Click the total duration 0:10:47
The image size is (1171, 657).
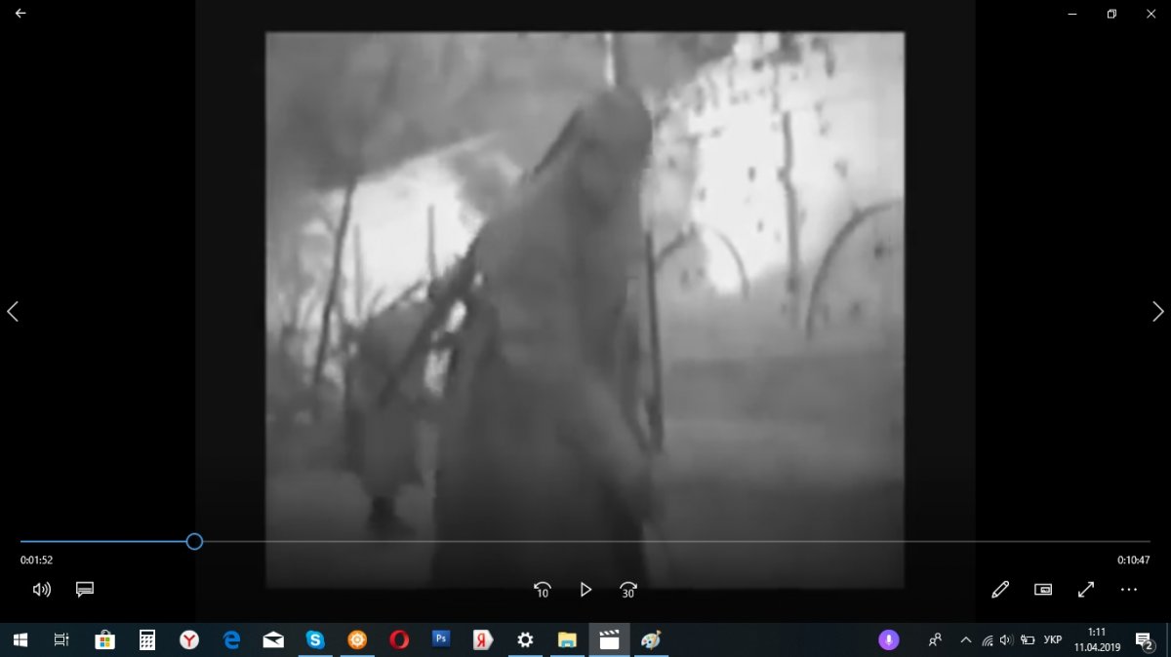[x=1134, y=560]
